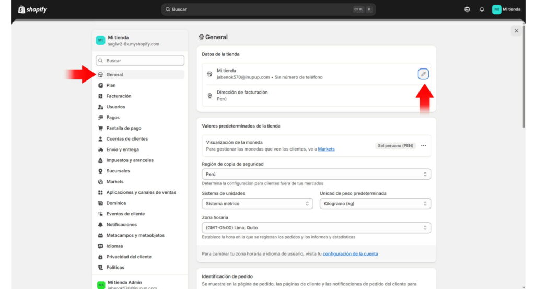
Task: Expand the Unidad de peso predeterminada dropdown
Action: (x=375, y=204)
